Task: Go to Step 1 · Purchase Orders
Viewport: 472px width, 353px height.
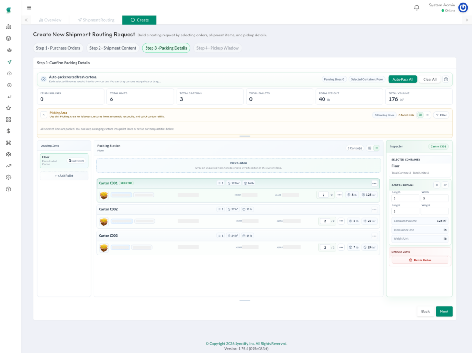Action: tap(58, 48)
